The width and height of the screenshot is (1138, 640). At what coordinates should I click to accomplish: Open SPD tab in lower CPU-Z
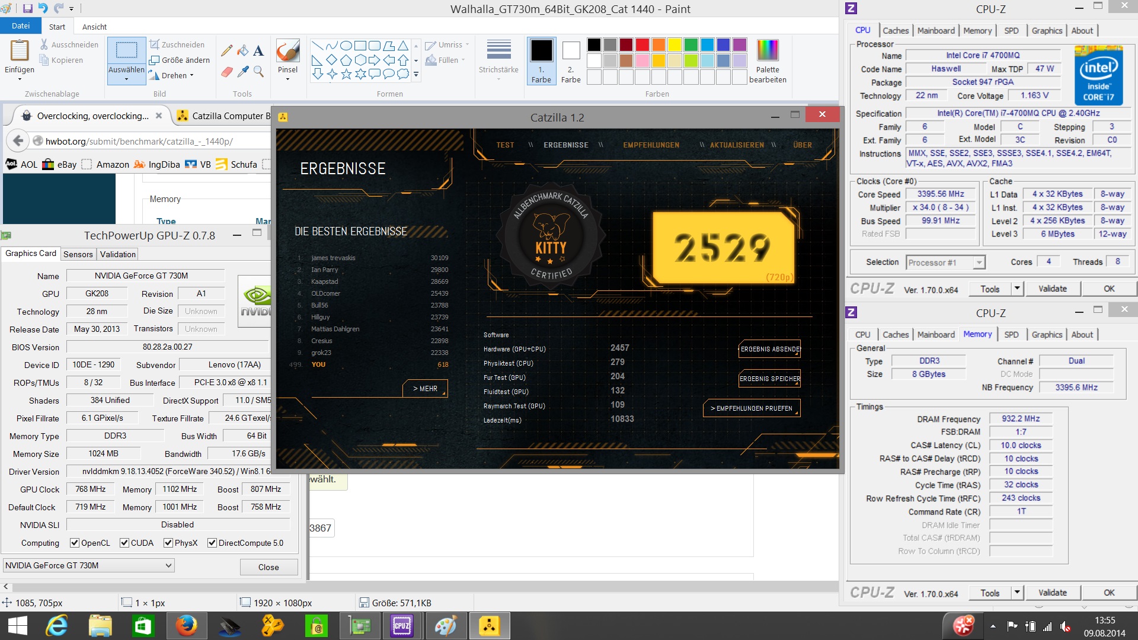pos(1011,335)
